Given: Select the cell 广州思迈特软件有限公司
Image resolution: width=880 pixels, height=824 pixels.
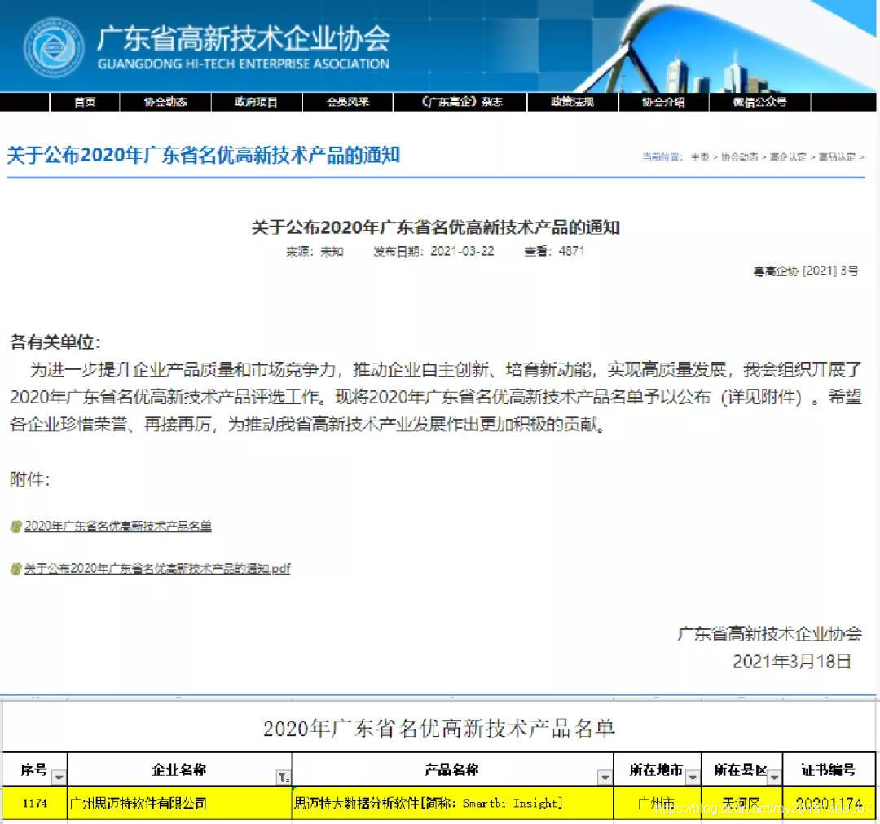Looking at the screenshot, I should (x=179, y=804).
